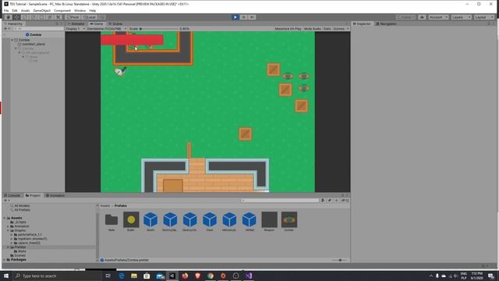Adjust the Project icon size slider
Screen dimensions: 499x281
point(338,260)
